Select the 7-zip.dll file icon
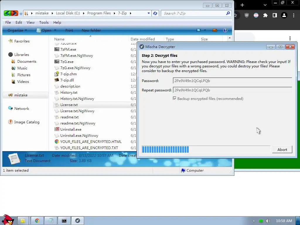The height and width of the screenshot is (225, 300). (x=57, y=80)
